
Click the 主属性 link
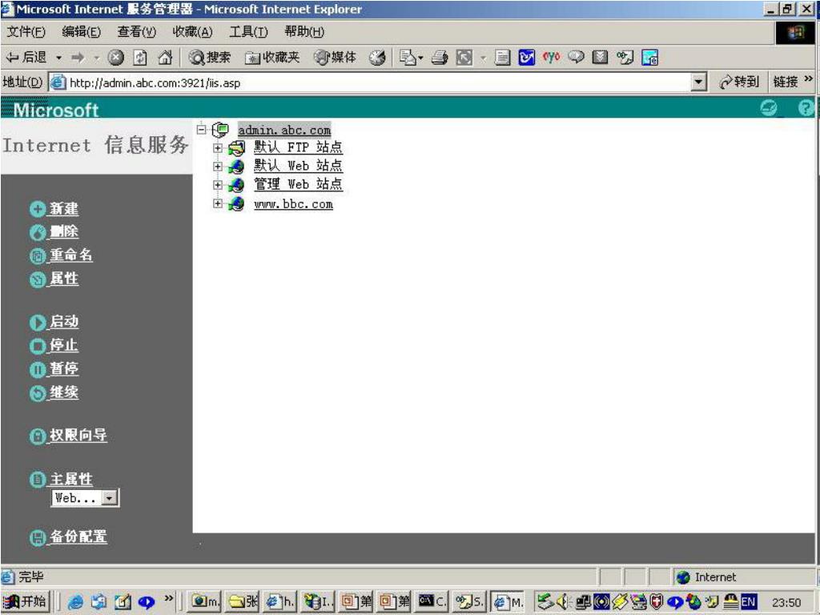coord(71,479)
